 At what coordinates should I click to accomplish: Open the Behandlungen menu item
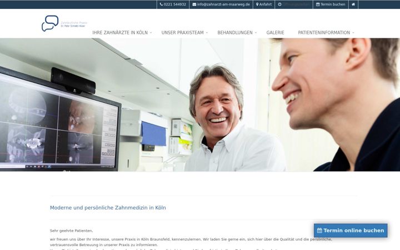pyautogui.click(x=235, y=33)
